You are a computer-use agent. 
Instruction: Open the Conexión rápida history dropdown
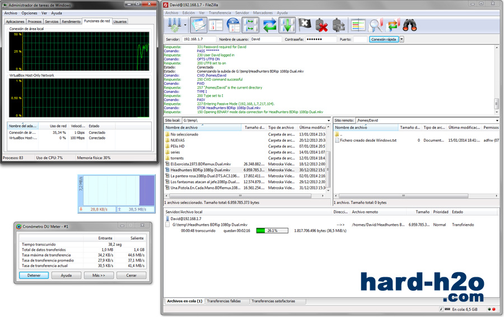coord(402,39)
